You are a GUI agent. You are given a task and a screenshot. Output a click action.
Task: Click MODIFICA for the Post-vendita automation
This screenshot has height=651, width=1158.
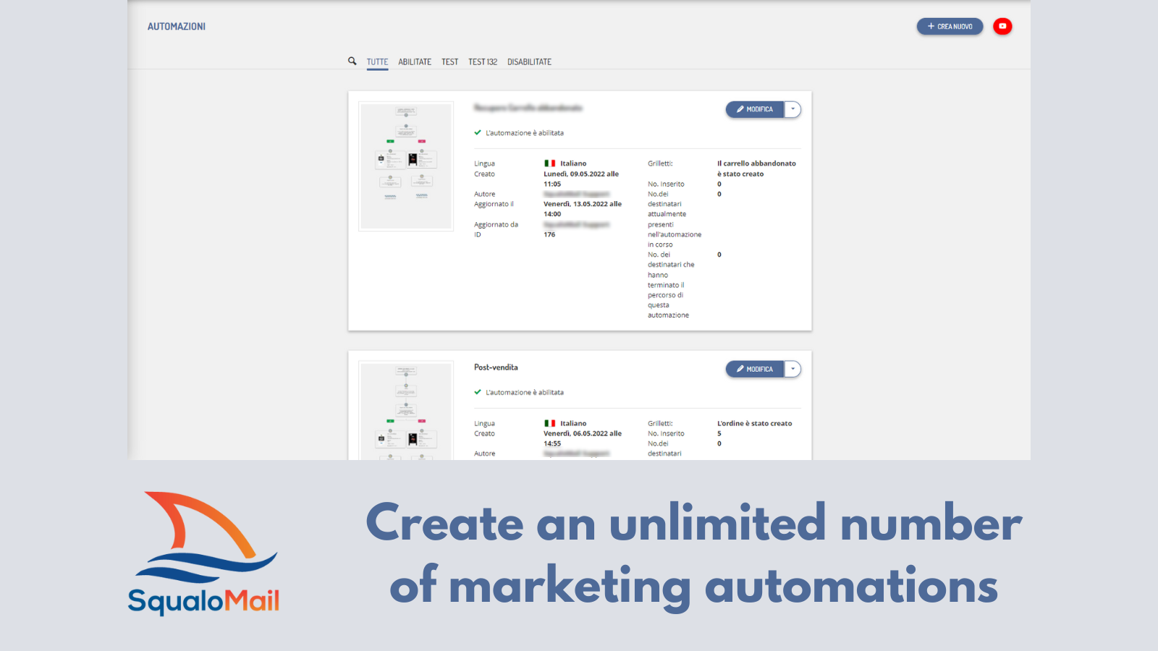(x=755, y=369)
